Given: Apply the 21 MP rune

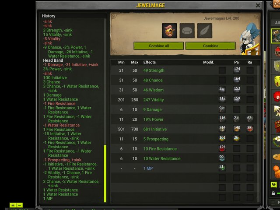Looking at the screenshot, I should point(222,168).
